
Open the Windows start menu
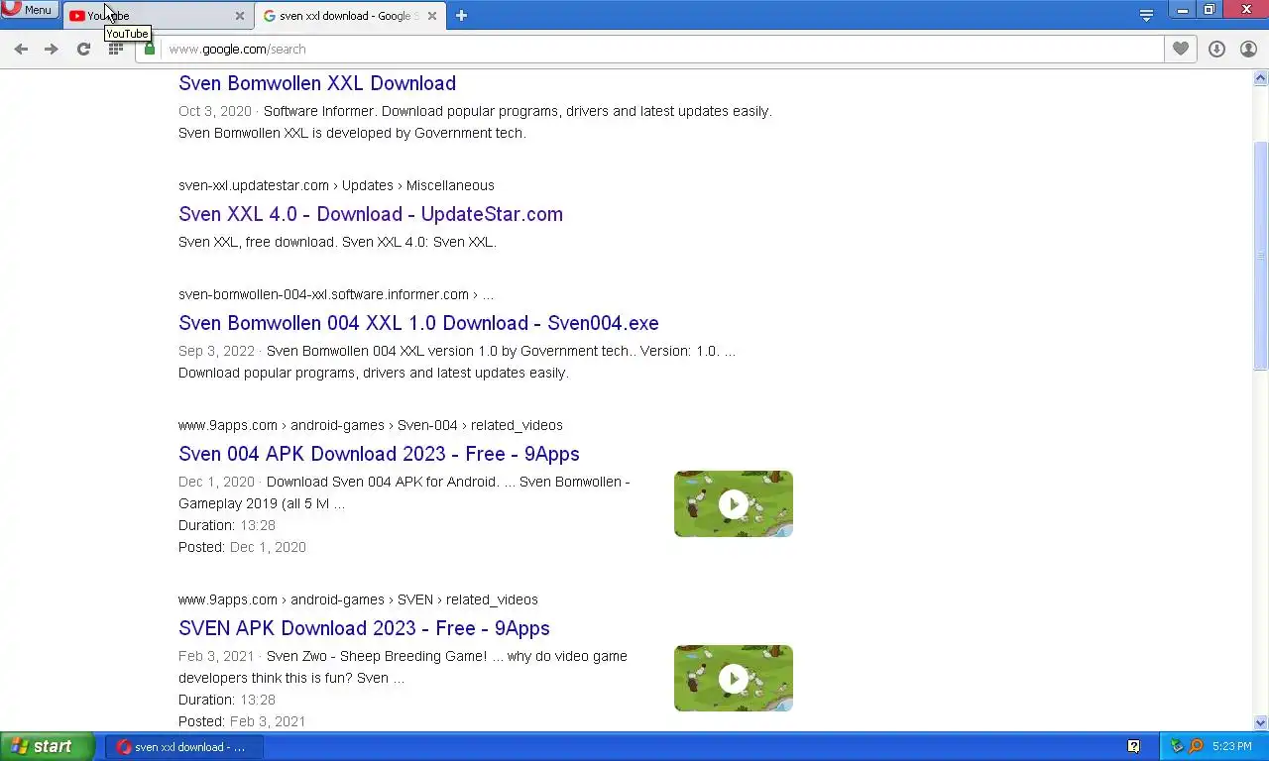click(x=47, y=746)
